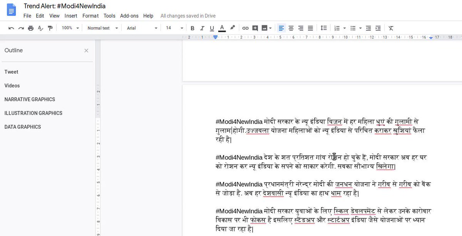
Task: Open the File menu
Action: coord(27,16)
